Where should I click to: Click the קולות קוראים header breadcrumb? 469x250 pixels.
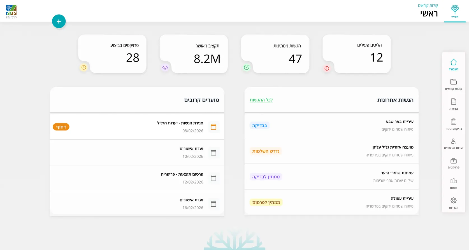pos(428,5)
